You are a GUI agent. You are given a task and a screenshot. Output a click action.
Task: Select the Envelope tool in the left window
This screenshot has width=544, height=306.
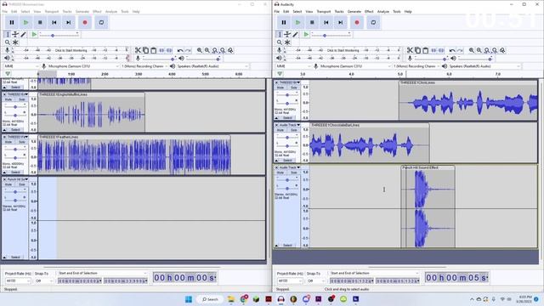click(x=15, y=34)
